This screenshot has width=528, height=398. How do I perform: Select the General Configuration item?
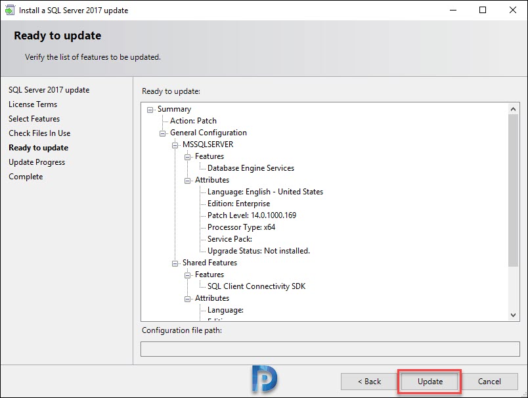(x=208, y=133)
